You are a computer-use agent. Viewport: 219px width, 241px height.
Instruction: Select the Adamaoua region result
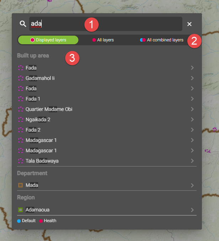(x=107, y=210)
